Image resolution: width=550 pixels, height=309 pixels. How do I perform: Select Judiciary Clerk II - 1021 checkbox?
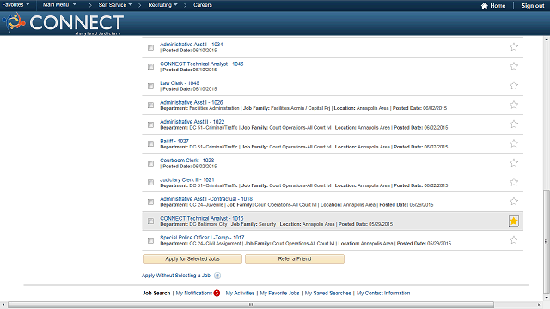coord(151,183)
